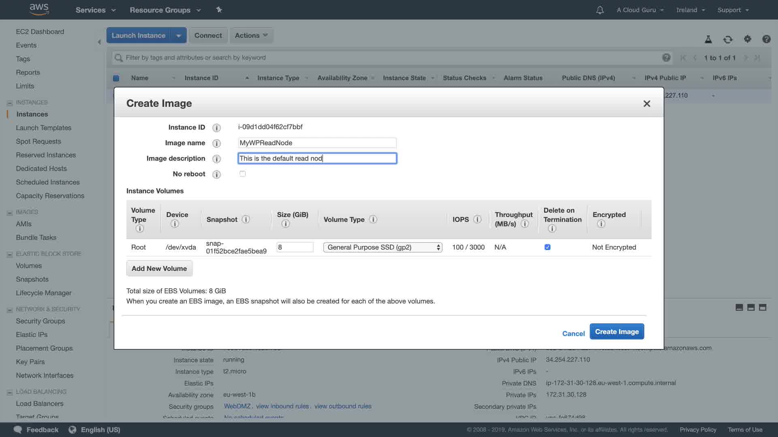Click the info icon beside No reboot

(217, 174)
